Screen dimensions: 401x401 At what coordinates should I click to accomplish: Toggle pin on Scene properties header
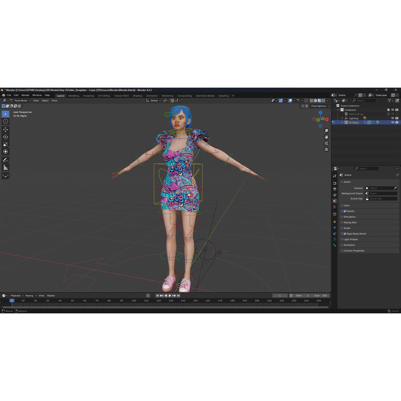(397, 175)
